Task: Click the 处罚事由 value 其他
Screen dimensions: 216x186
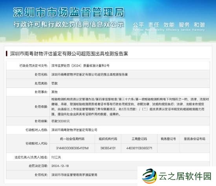Action: [55, 92]
